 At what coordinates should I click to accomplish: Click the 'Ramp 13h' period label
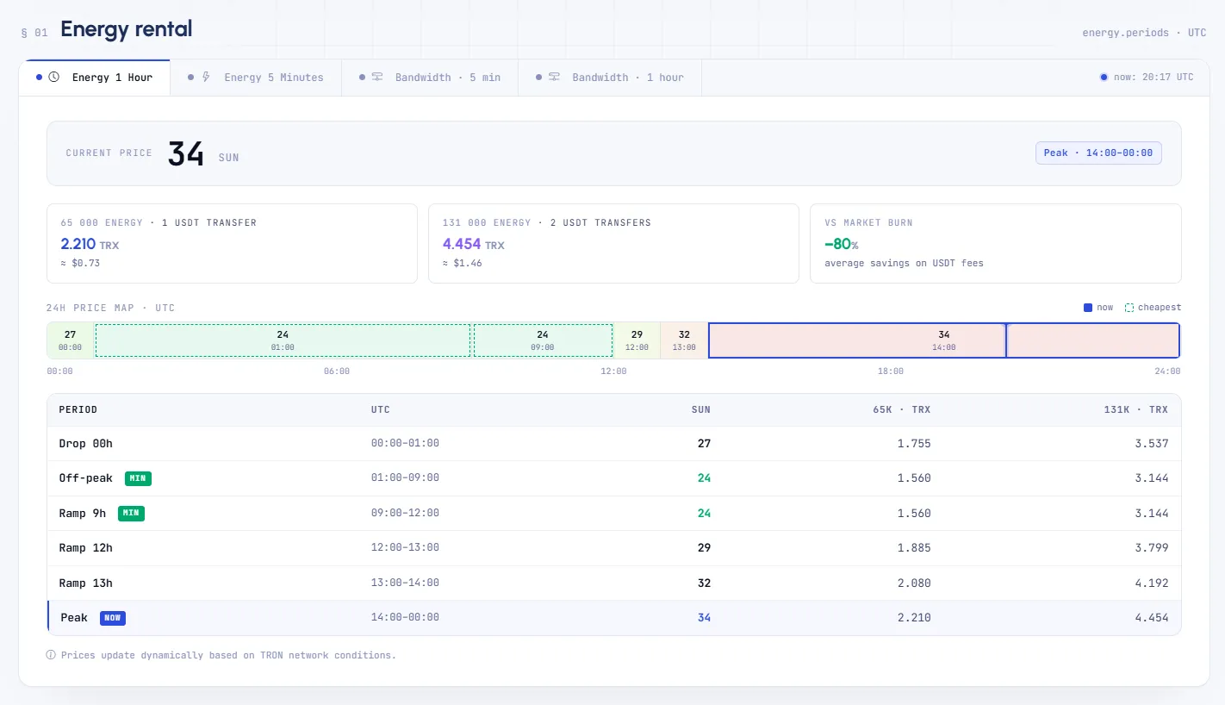tap(85, 583)
